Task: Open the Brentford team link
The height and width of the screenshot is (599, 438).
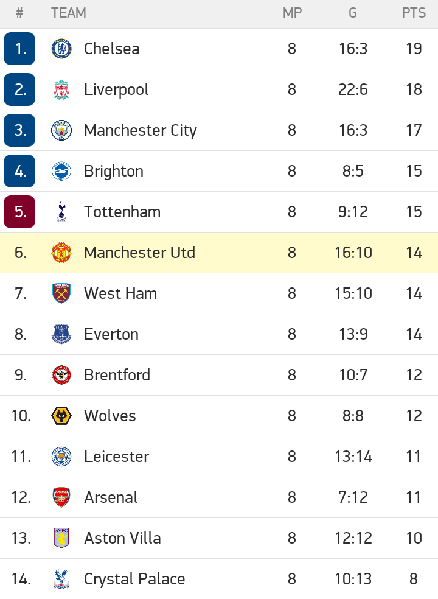Action: 117,375
